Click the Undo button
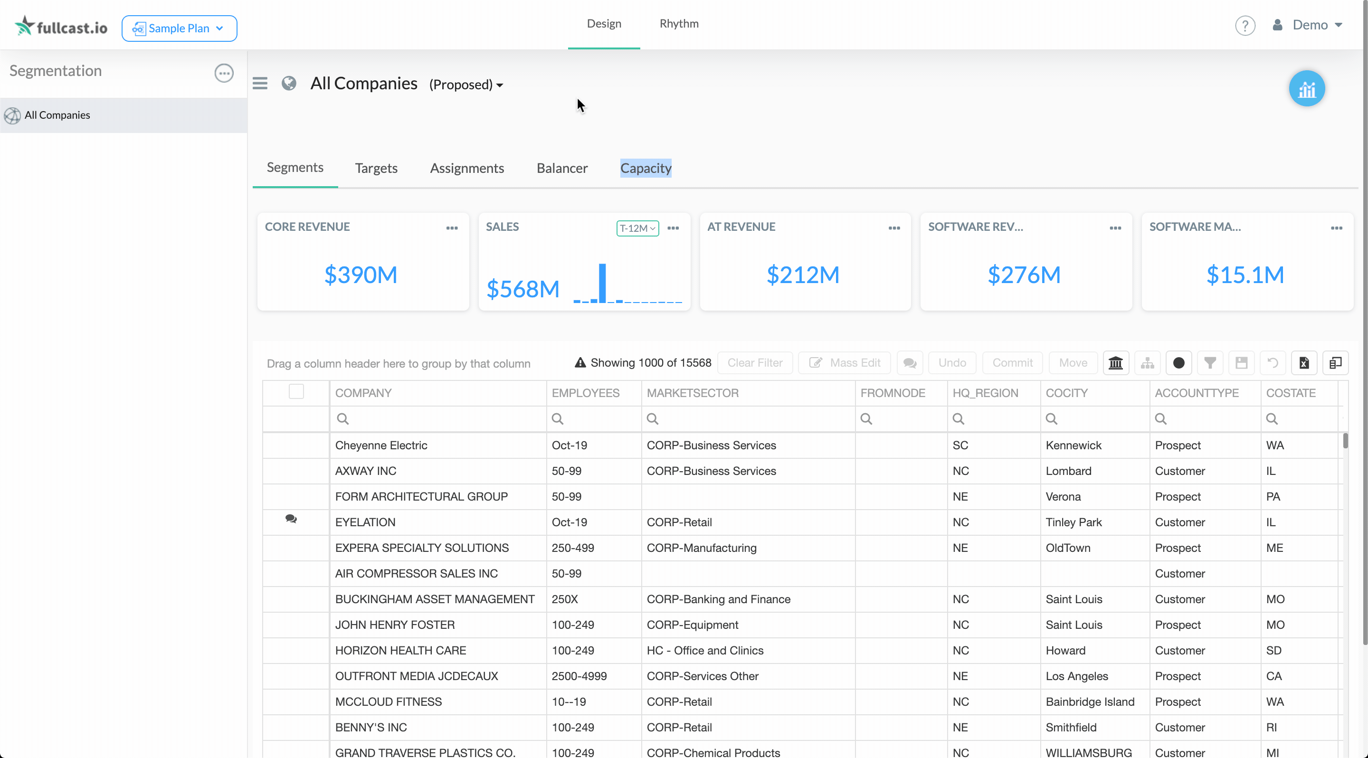Viewport: 1368px width, 758px height. [x=951, y=363]
